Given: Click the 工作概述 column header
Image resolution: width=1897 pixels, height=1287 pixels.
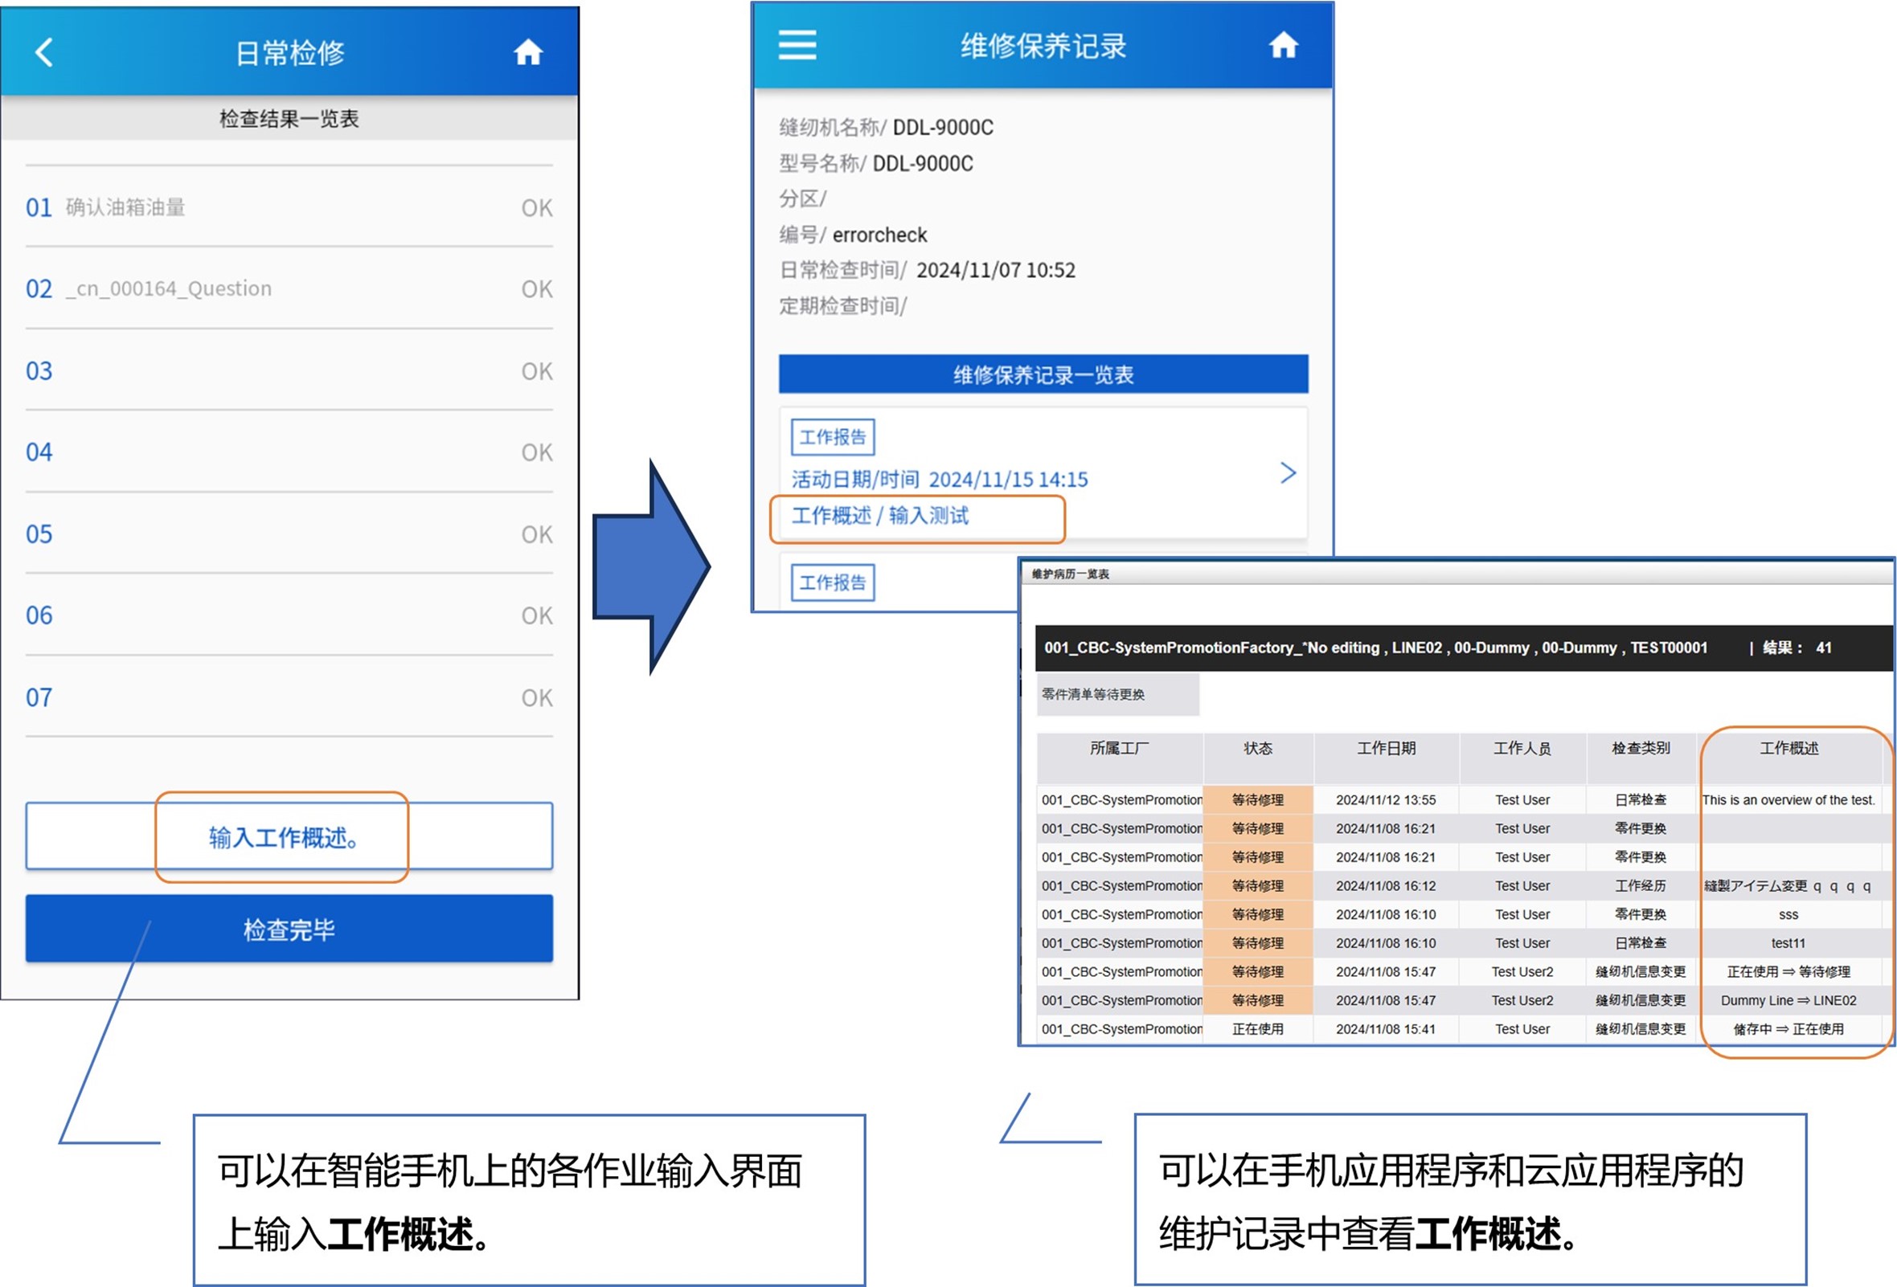Looking at the screenshot, I should pos(1788,748).
